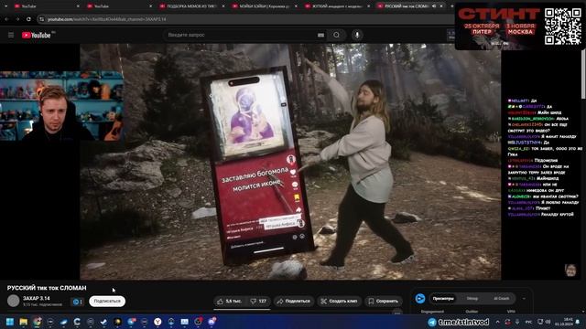The width and height of the screenshot is (586, 329).
Task: Expand the extension panel chevron
Action: (524, 299)
